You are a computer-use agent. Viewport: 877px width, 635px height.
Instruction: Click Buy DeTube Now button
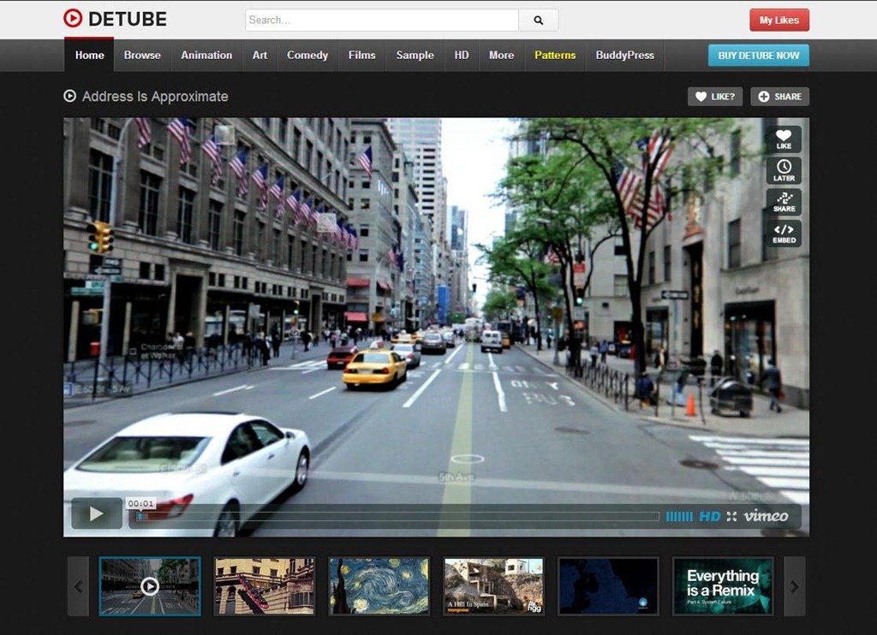(759, 56)
